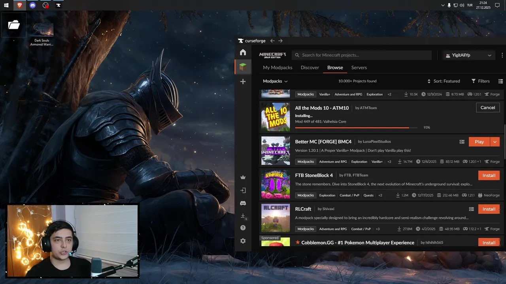Image resolution: width=506 pixels, height=284 pixels.
Task: Open the clock showing 21:24
Action: (483, 5)
